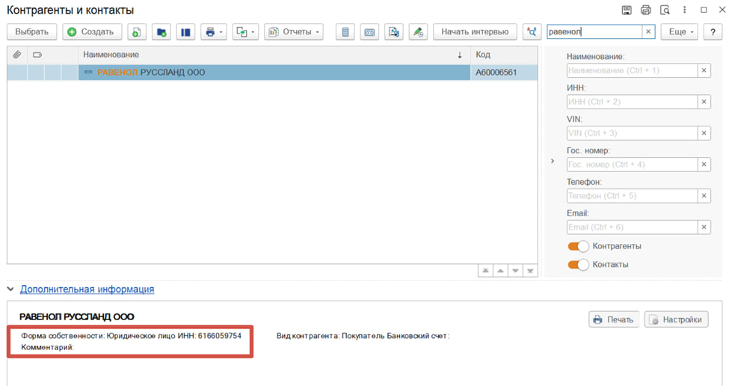729x386 pixels.
Task: Click the document preview icon in title bar
Action: tap(665, 10)
